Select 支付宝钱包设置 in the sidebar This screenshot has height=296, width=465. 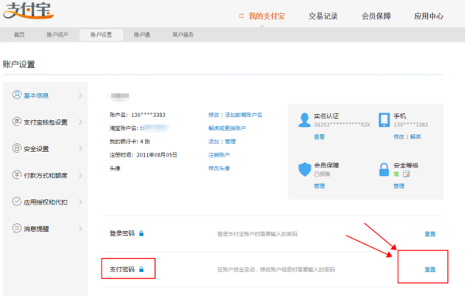pos(46,122)
